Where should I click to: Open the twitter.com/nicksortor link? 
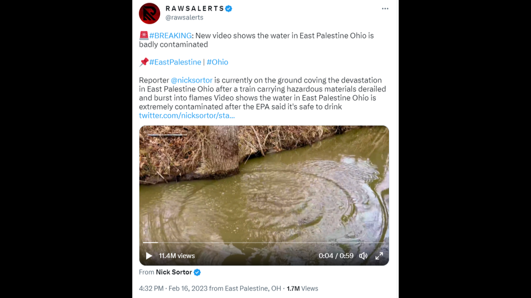pos(186,115)
